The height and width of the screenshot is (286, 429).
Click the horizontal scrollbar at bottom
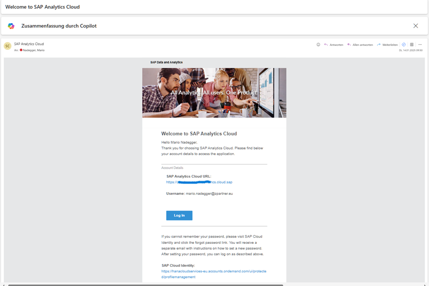[145, 285]
